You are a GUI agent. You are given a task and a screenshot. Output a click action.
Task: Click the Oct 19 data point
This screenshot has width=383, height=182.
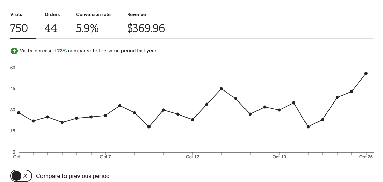click(x=279, y=110)
